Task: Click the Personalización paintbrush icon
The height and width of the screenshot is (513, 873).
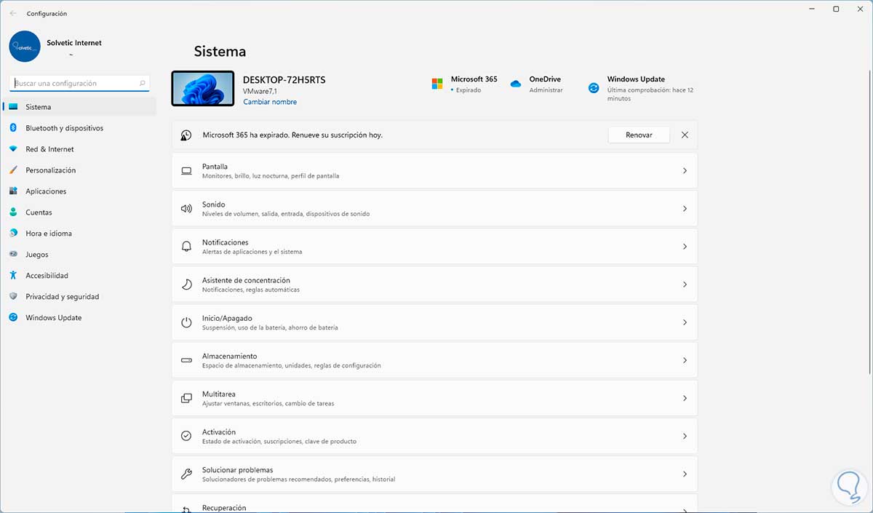Action: [x=13, y=170]
